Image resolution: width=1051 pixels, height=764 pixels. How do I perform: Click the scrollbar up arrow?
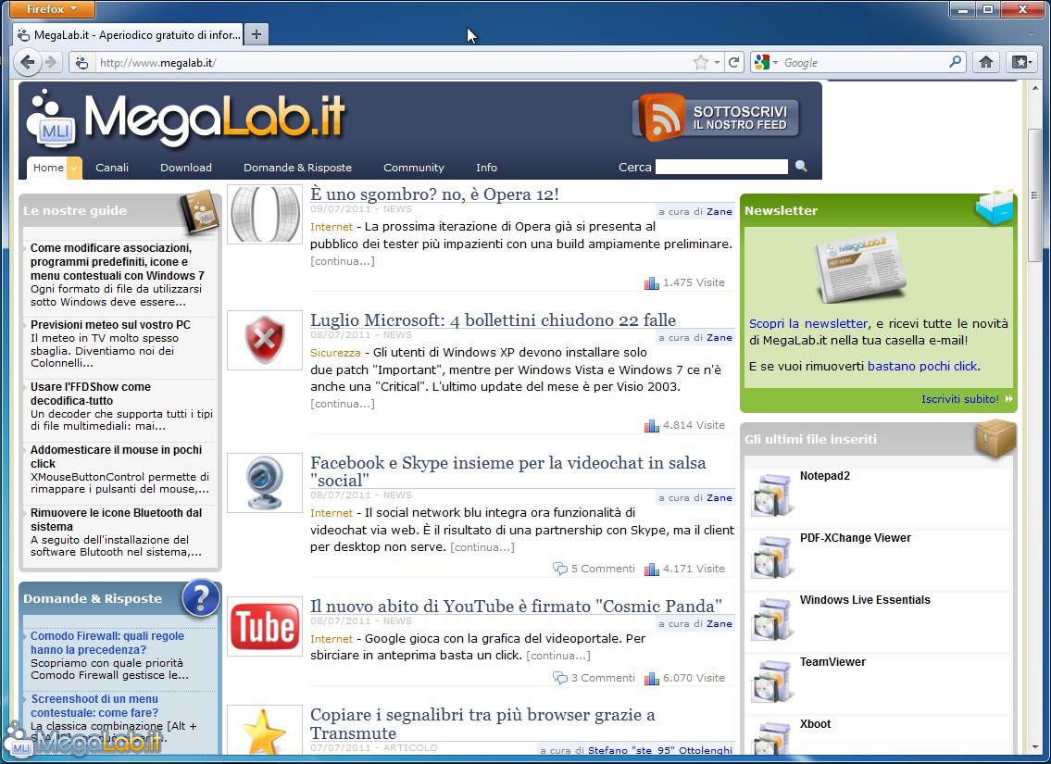1035,88
